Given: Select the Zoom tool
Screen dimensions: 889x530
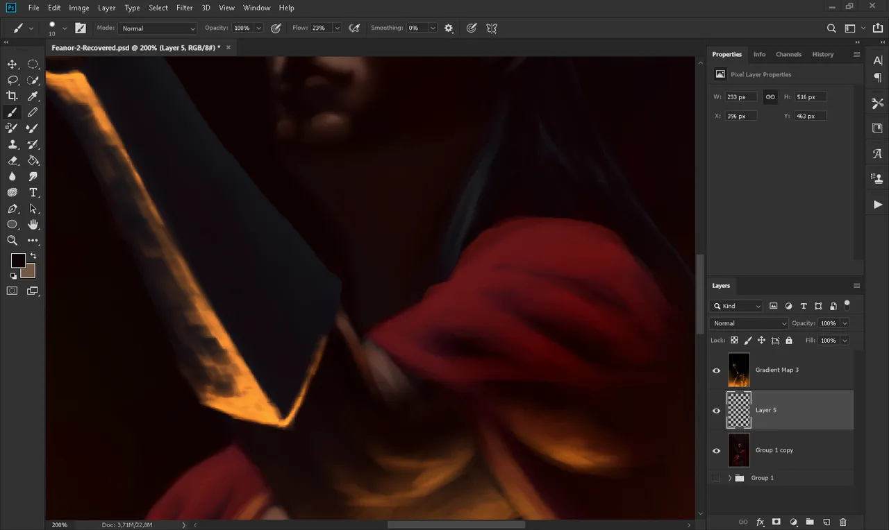Looking at the screenshot, I should coord(13,241).
